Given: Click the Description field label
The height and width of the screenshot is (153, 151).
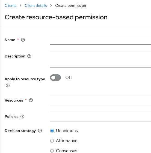Looking at the screenshot, I should pos(15,56).
